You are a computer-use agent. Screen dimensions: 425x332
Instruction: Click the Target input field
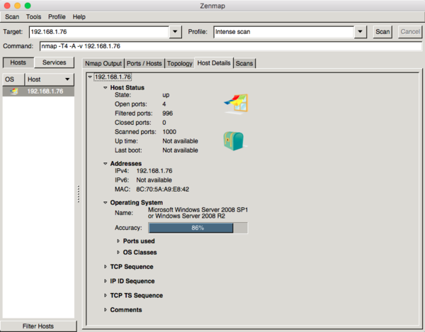[x=99, y=32]
